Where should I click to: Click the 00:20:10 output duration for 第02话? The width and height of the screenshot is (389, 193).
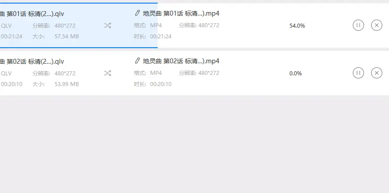tap(161, 84)
